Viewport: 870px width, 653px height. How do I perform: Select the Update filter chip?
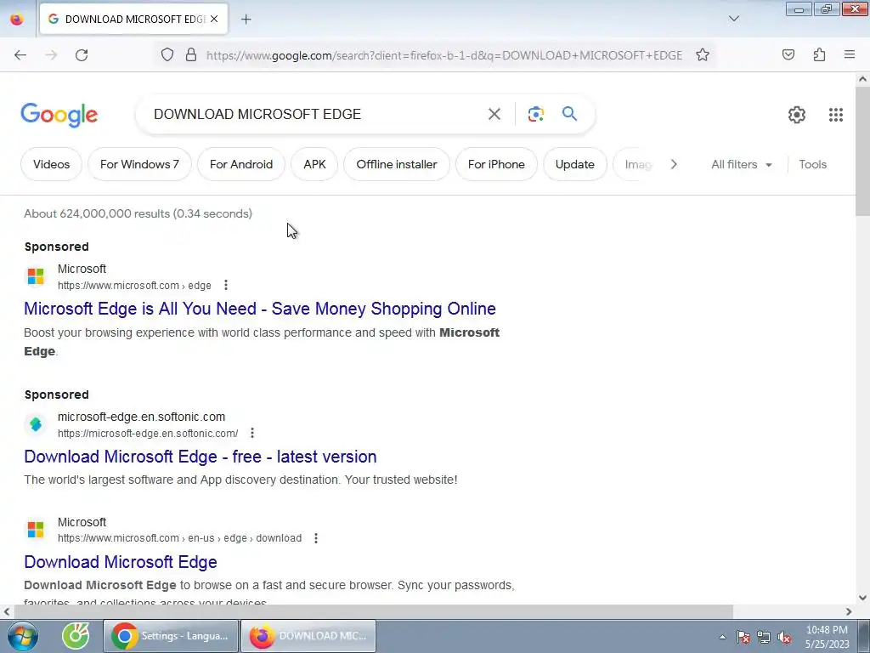click(575, 164)
